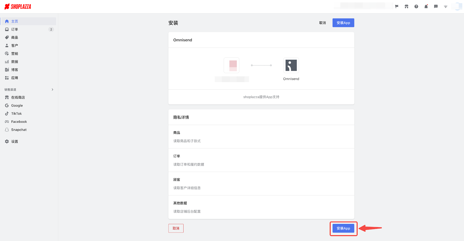The height and width of the screenshot is (241, 464).
Task: Click the wifi signal icon
Action: click(446, 6)
